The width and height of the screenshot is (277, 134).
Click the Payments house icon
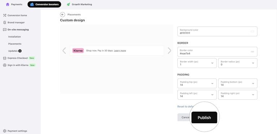8,4
